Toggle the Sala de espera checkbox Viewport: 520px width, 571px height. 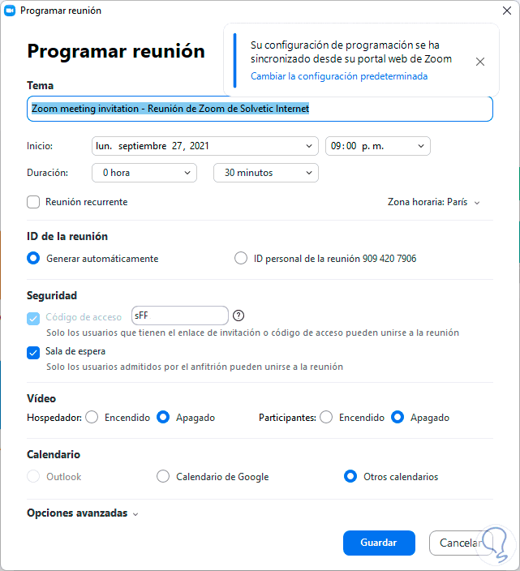33,352
